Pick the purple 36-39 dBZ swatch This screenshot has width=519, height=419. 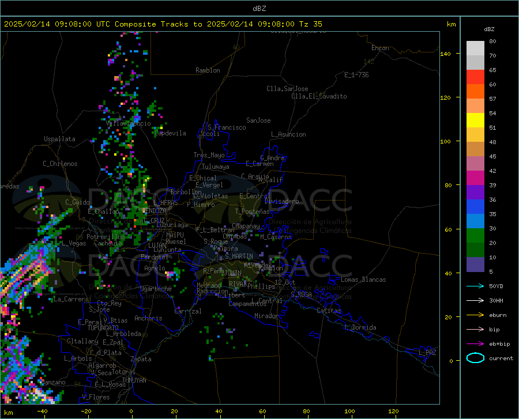coord(475,192)
